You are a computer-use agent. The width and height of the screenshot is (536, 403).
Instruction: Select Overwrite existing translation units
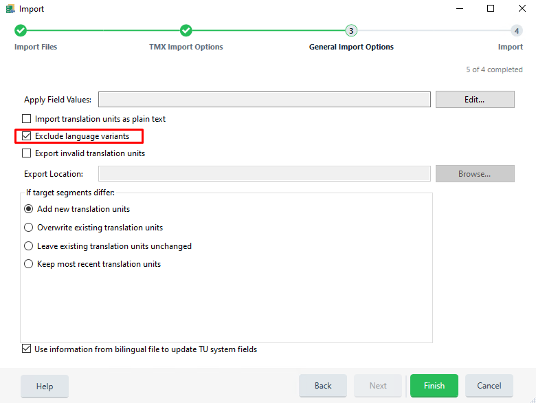pyautogui.click(x=29, y=227)
